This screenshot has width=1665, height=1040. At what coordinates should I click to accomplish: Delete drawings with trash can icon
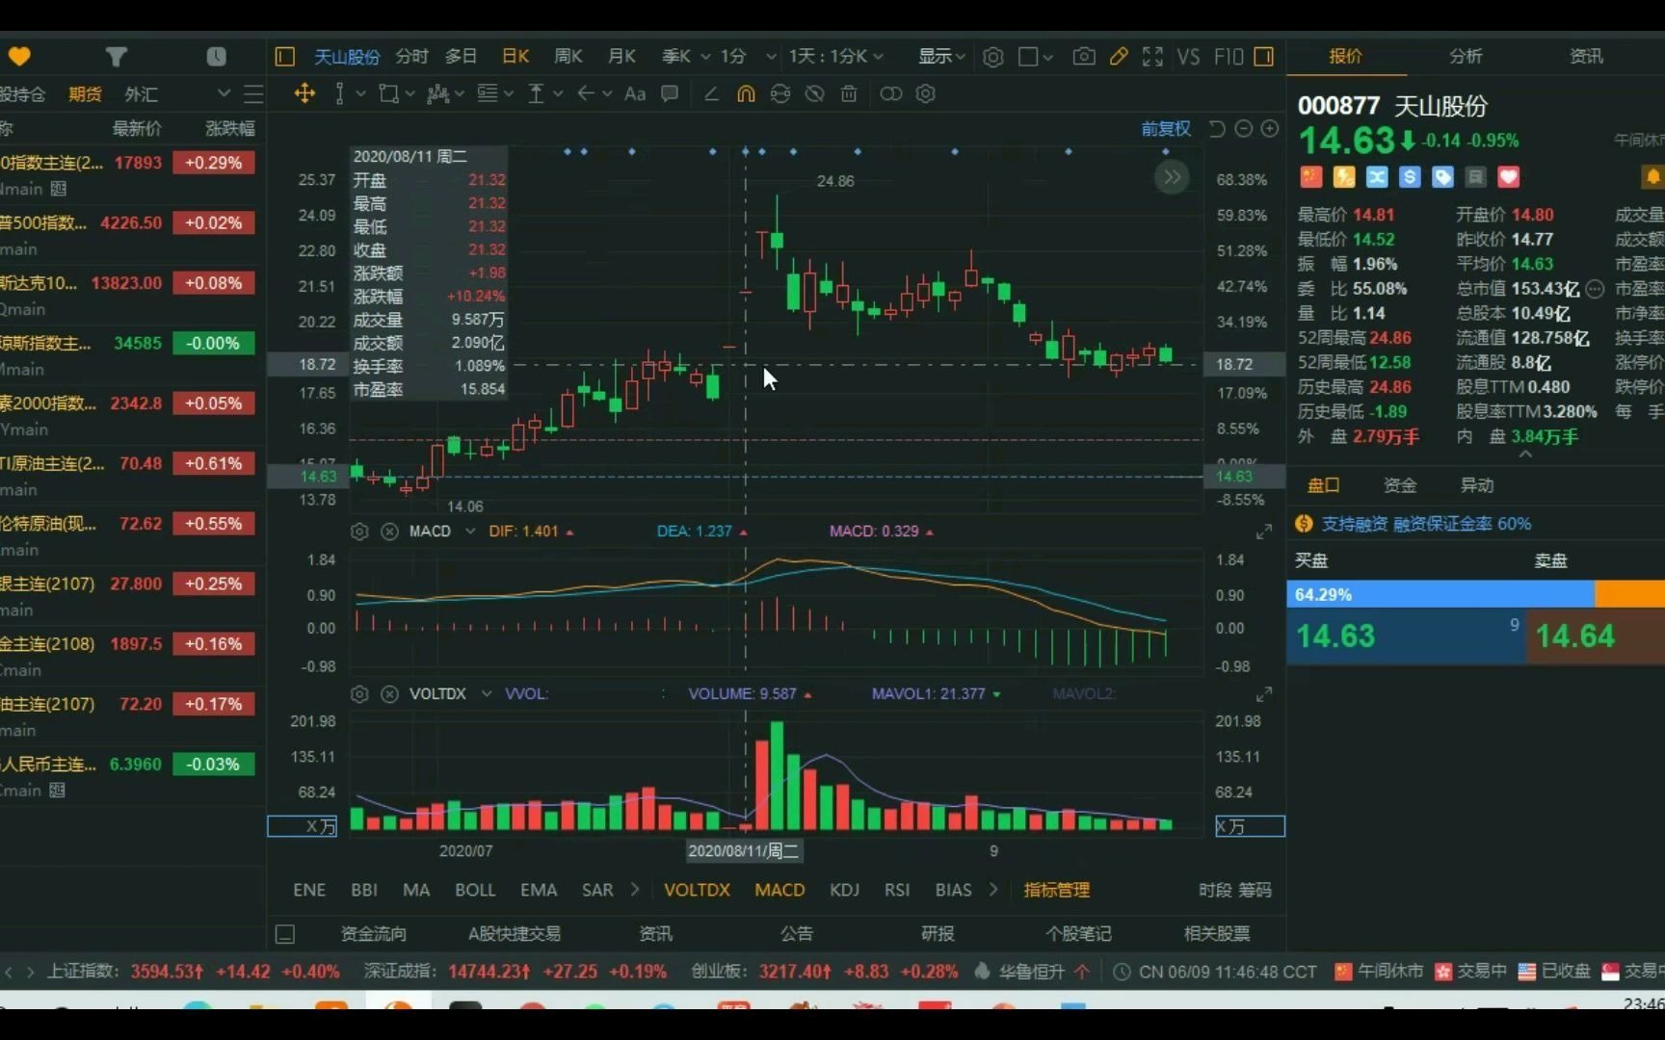pyautogui.click(x=849, y=93)
